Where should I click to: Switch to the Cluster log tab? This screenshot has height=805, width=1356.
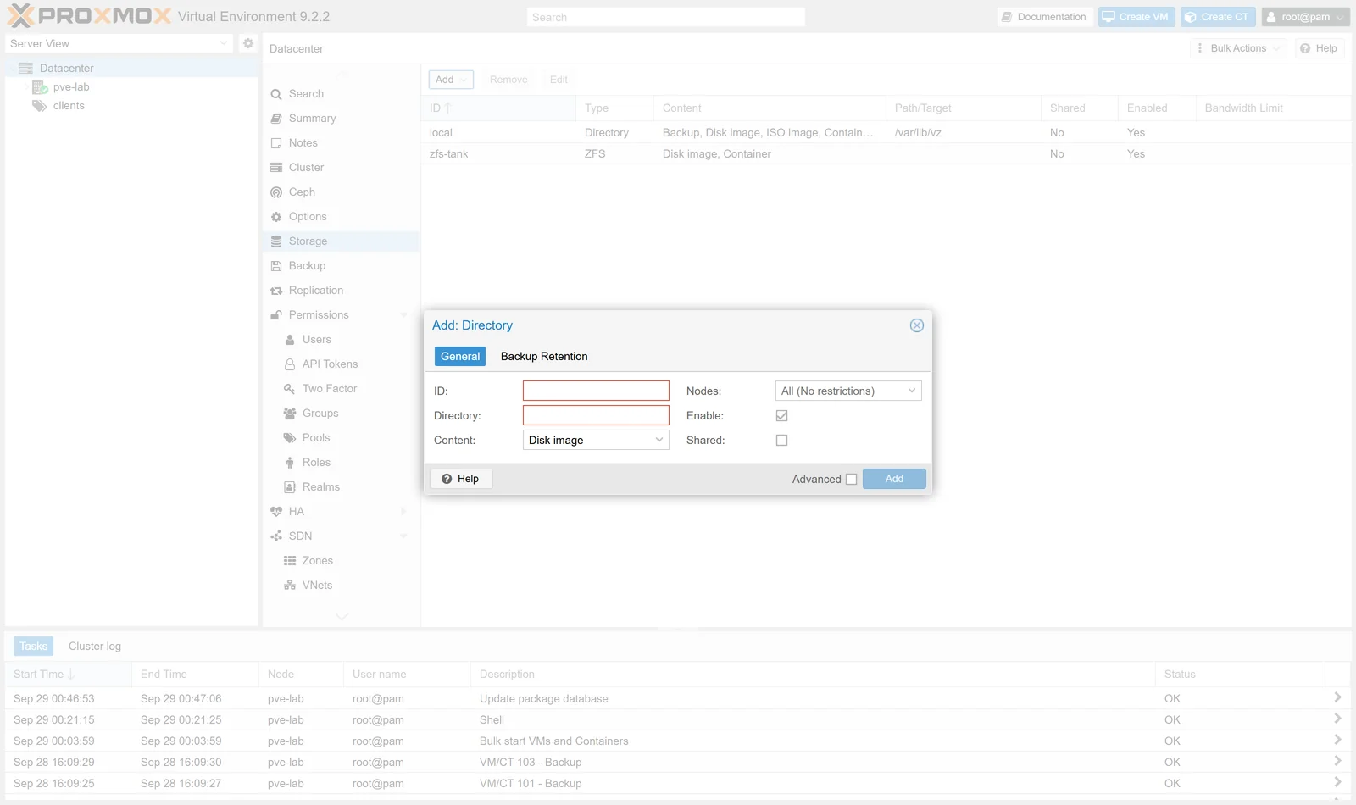pyautogui.click(x=95, y=647)
